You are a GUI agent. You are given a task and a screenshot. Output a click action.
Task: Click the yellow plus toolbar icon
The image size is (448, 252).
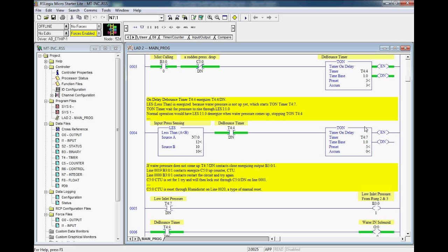tap(234, 17)
